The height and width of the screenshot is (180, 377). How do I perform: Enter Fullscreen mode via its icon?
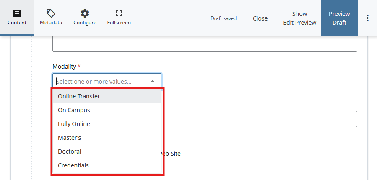[x=119, y=18]
